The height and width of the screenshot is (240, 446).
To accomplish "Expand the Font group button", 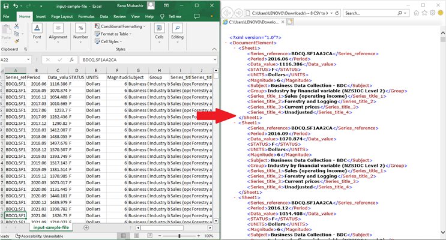I will click(37, 33).
